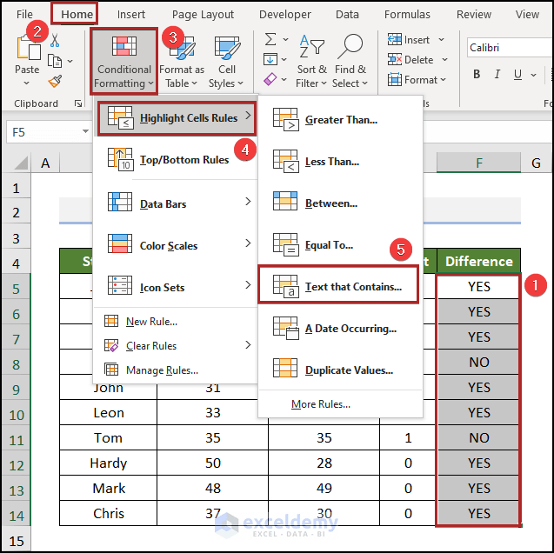This screenshot has height=553, width=554.
Task: Open the Top/Bottom Rules submenu
Action: tap(176, 160)
